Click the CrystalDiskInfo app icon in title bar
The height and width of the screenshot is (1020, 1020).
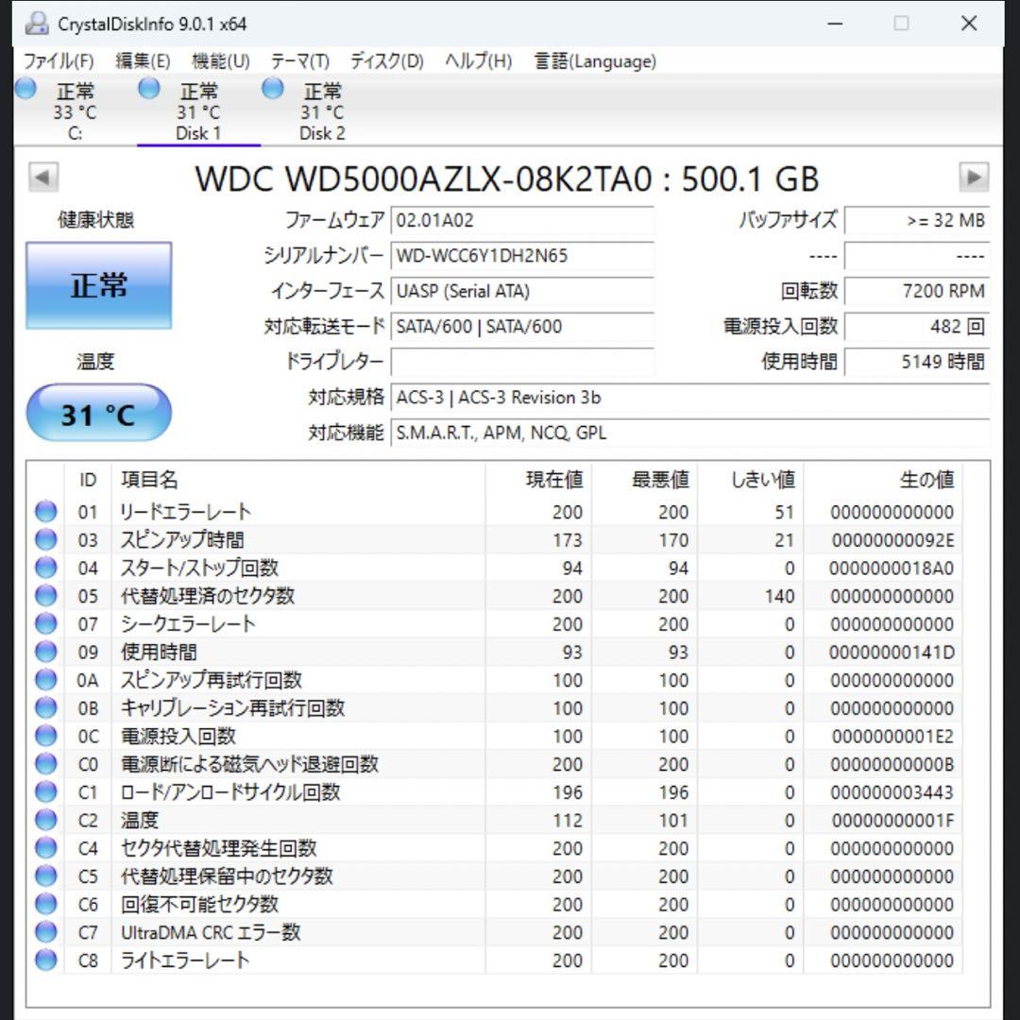point(37,24)
